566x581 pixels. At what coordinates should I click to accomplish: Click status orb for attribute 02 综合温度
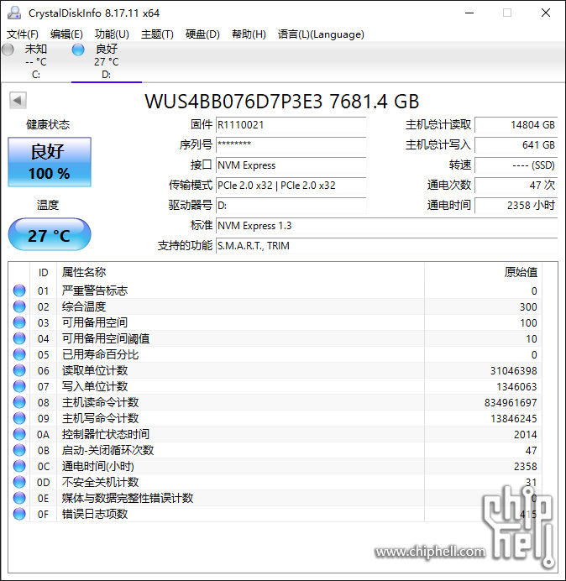tap(19, 306)
